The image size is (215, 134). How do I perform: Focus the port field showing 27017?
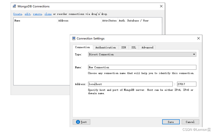[187, 84]
